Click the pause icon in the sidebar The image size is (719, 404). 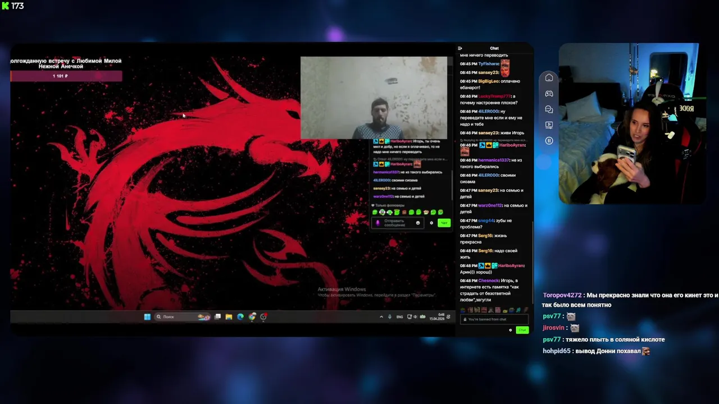pos(549,140)
